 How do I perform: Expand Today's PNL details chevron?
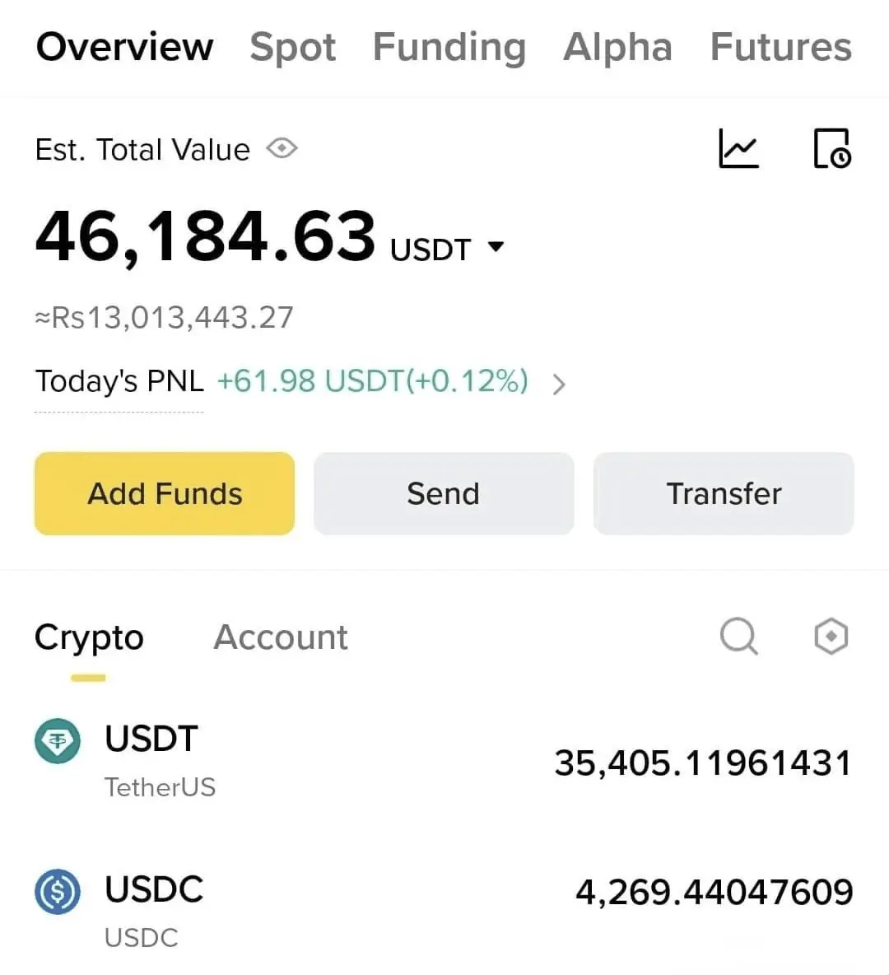[559, 384]
